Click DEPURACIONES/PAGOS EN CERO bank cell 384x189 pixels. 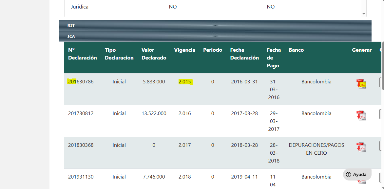pyautogui.click(x=317, y=149)
